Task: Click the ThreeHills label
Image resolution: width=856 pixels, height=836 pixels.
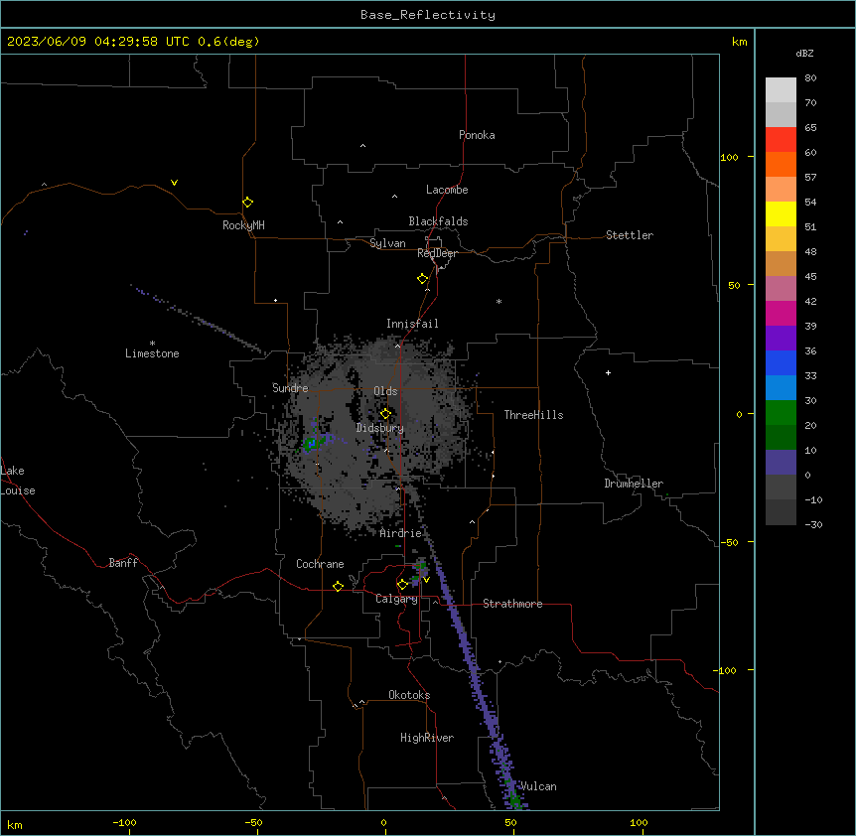Action: (533, 415)
